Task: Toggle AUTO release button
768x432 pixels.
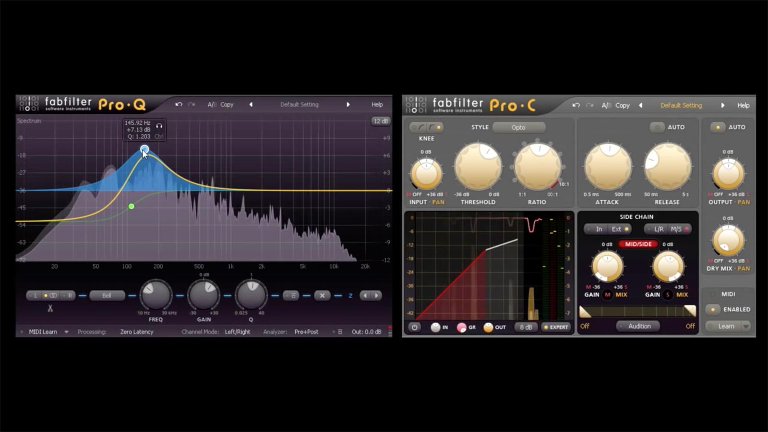Action: [x=657, y=127]
